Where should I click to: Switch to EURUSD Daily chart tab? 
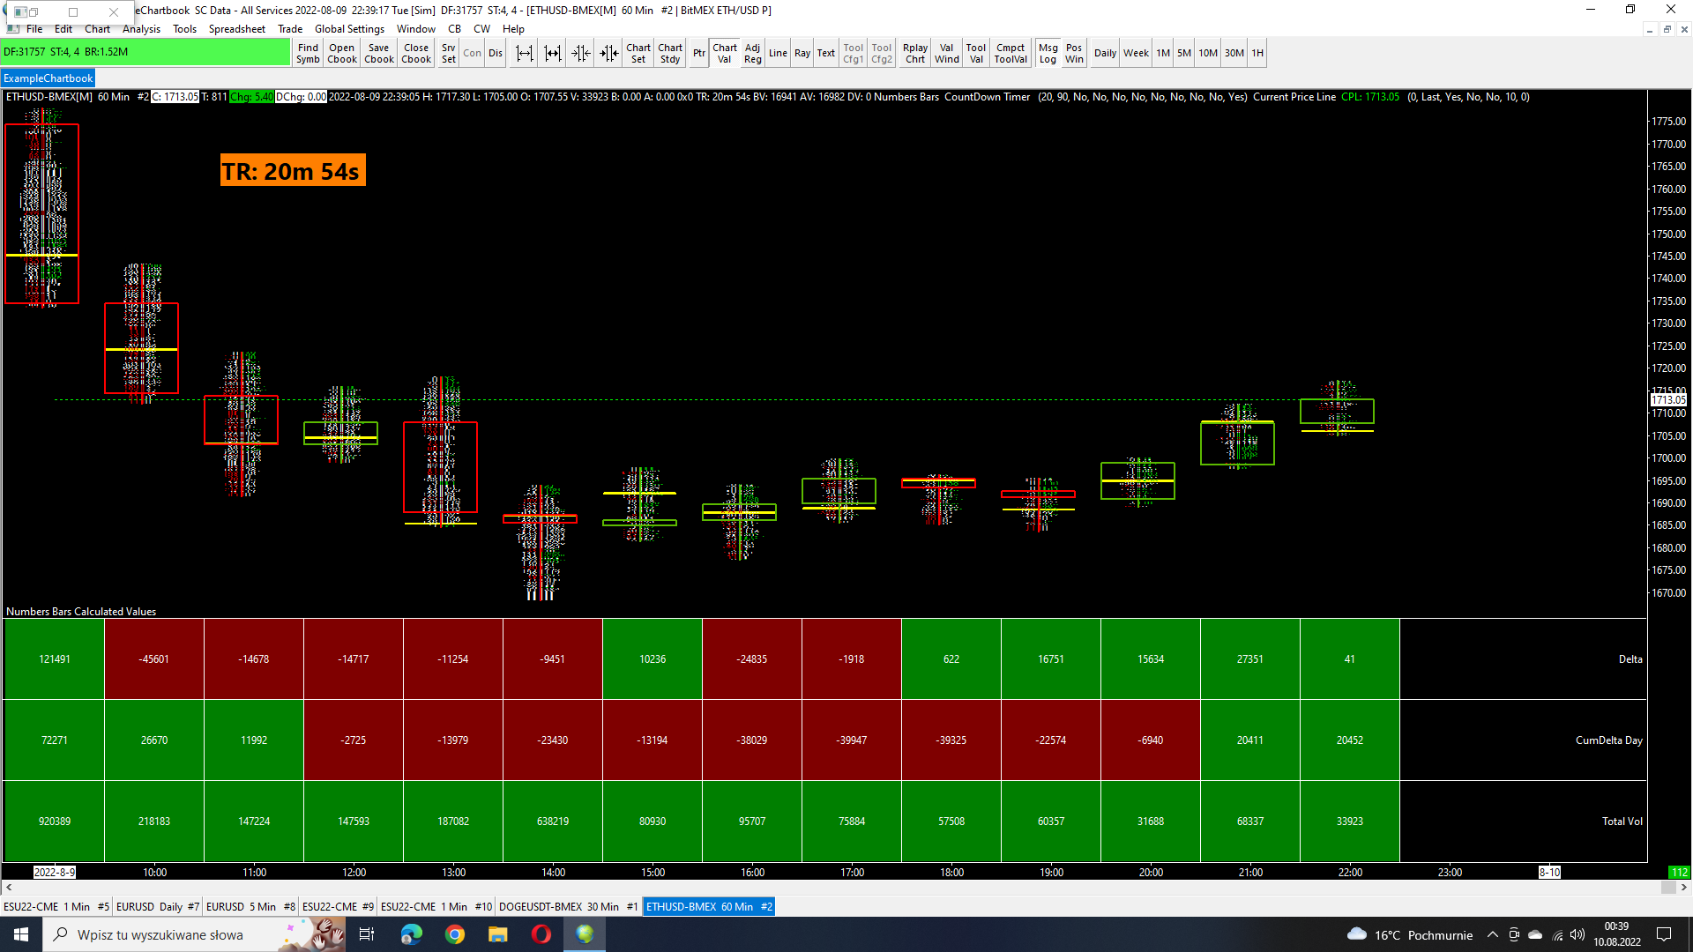pos(157,907)
